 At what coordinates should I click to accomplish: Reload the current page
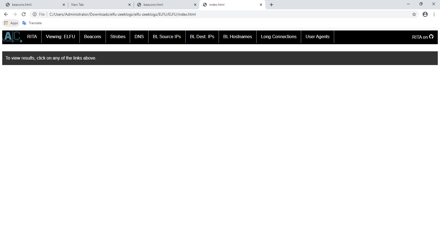[24, 14]
